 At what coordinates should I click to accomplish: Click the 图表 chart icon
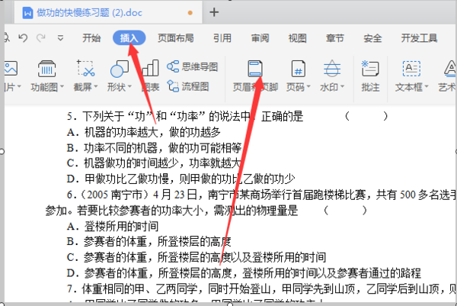coord(150,68)
